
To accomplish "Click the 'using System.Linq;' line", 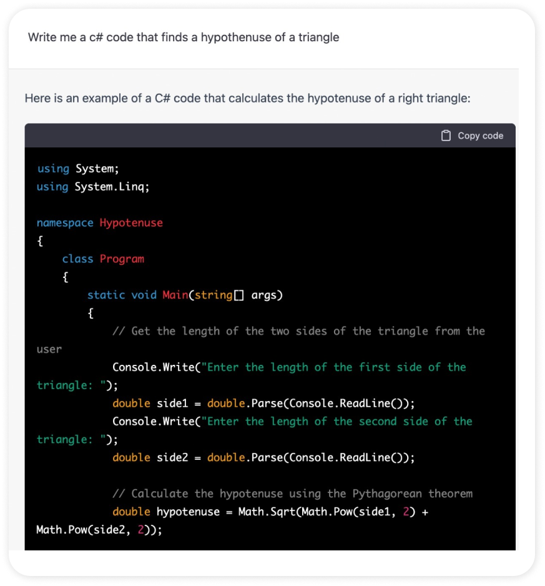I will (93, 187).
